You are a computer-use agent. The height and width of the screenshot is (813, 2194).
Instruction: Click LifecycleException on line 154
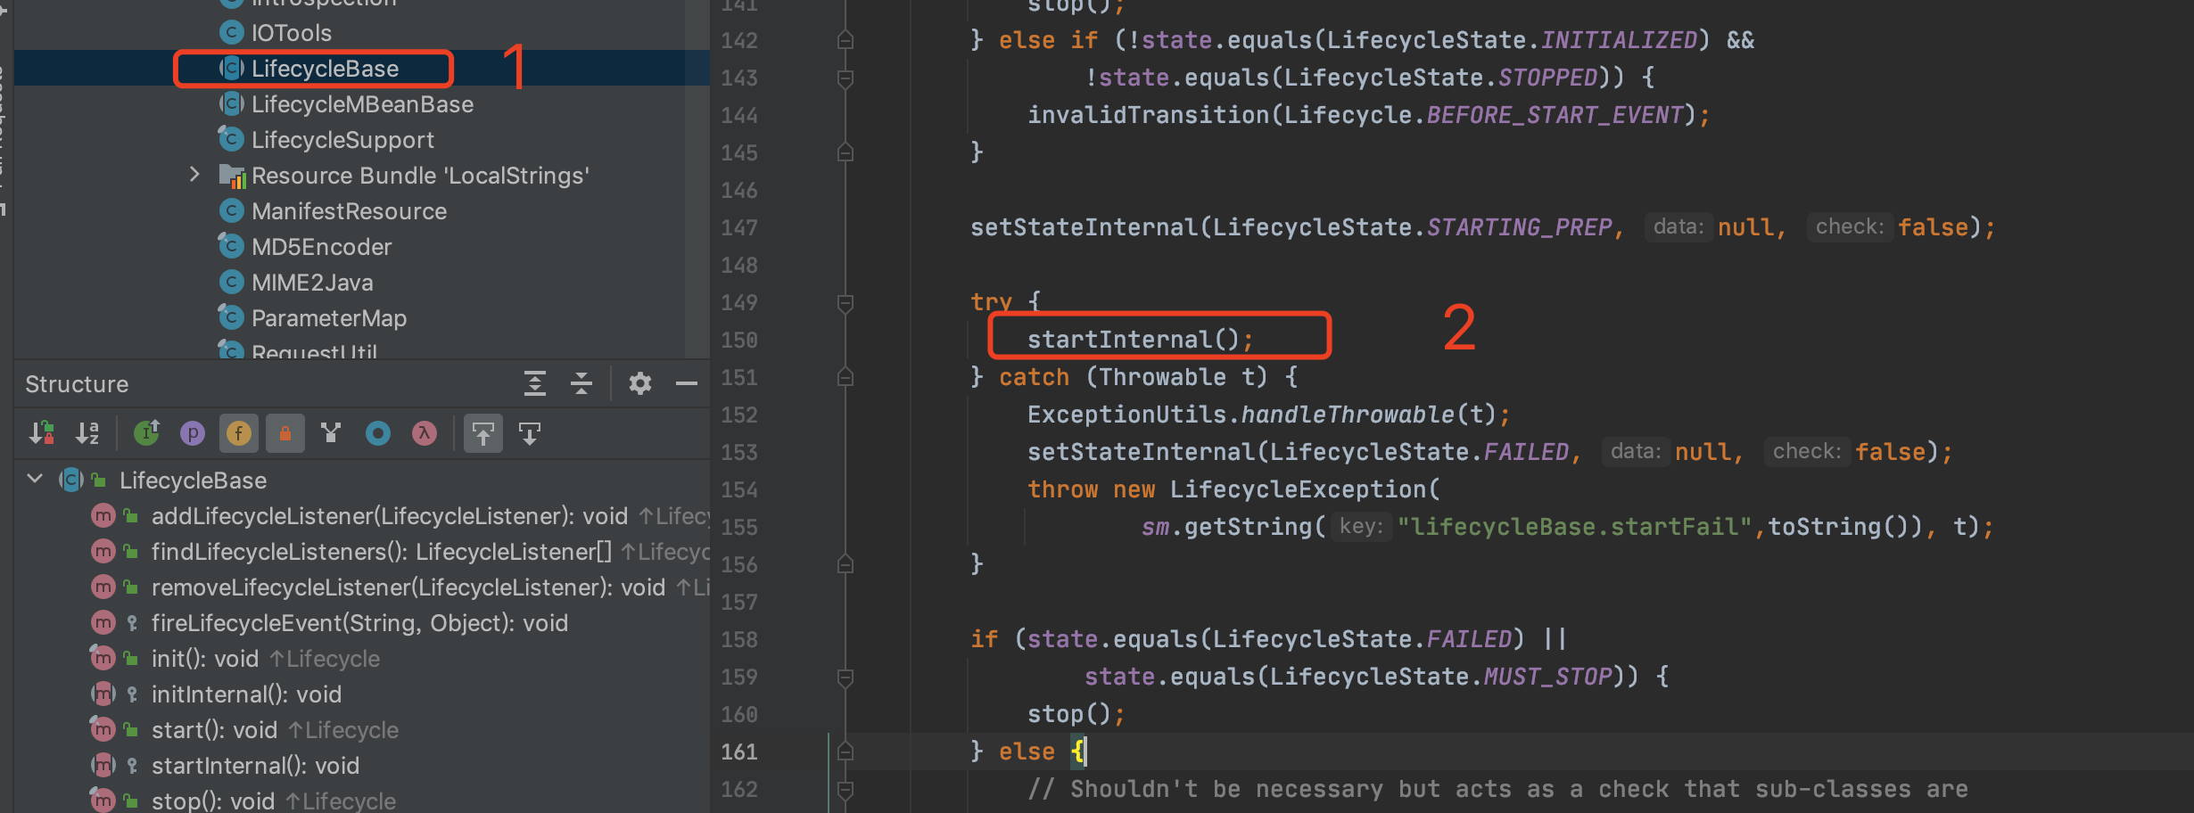point(1298,489)
